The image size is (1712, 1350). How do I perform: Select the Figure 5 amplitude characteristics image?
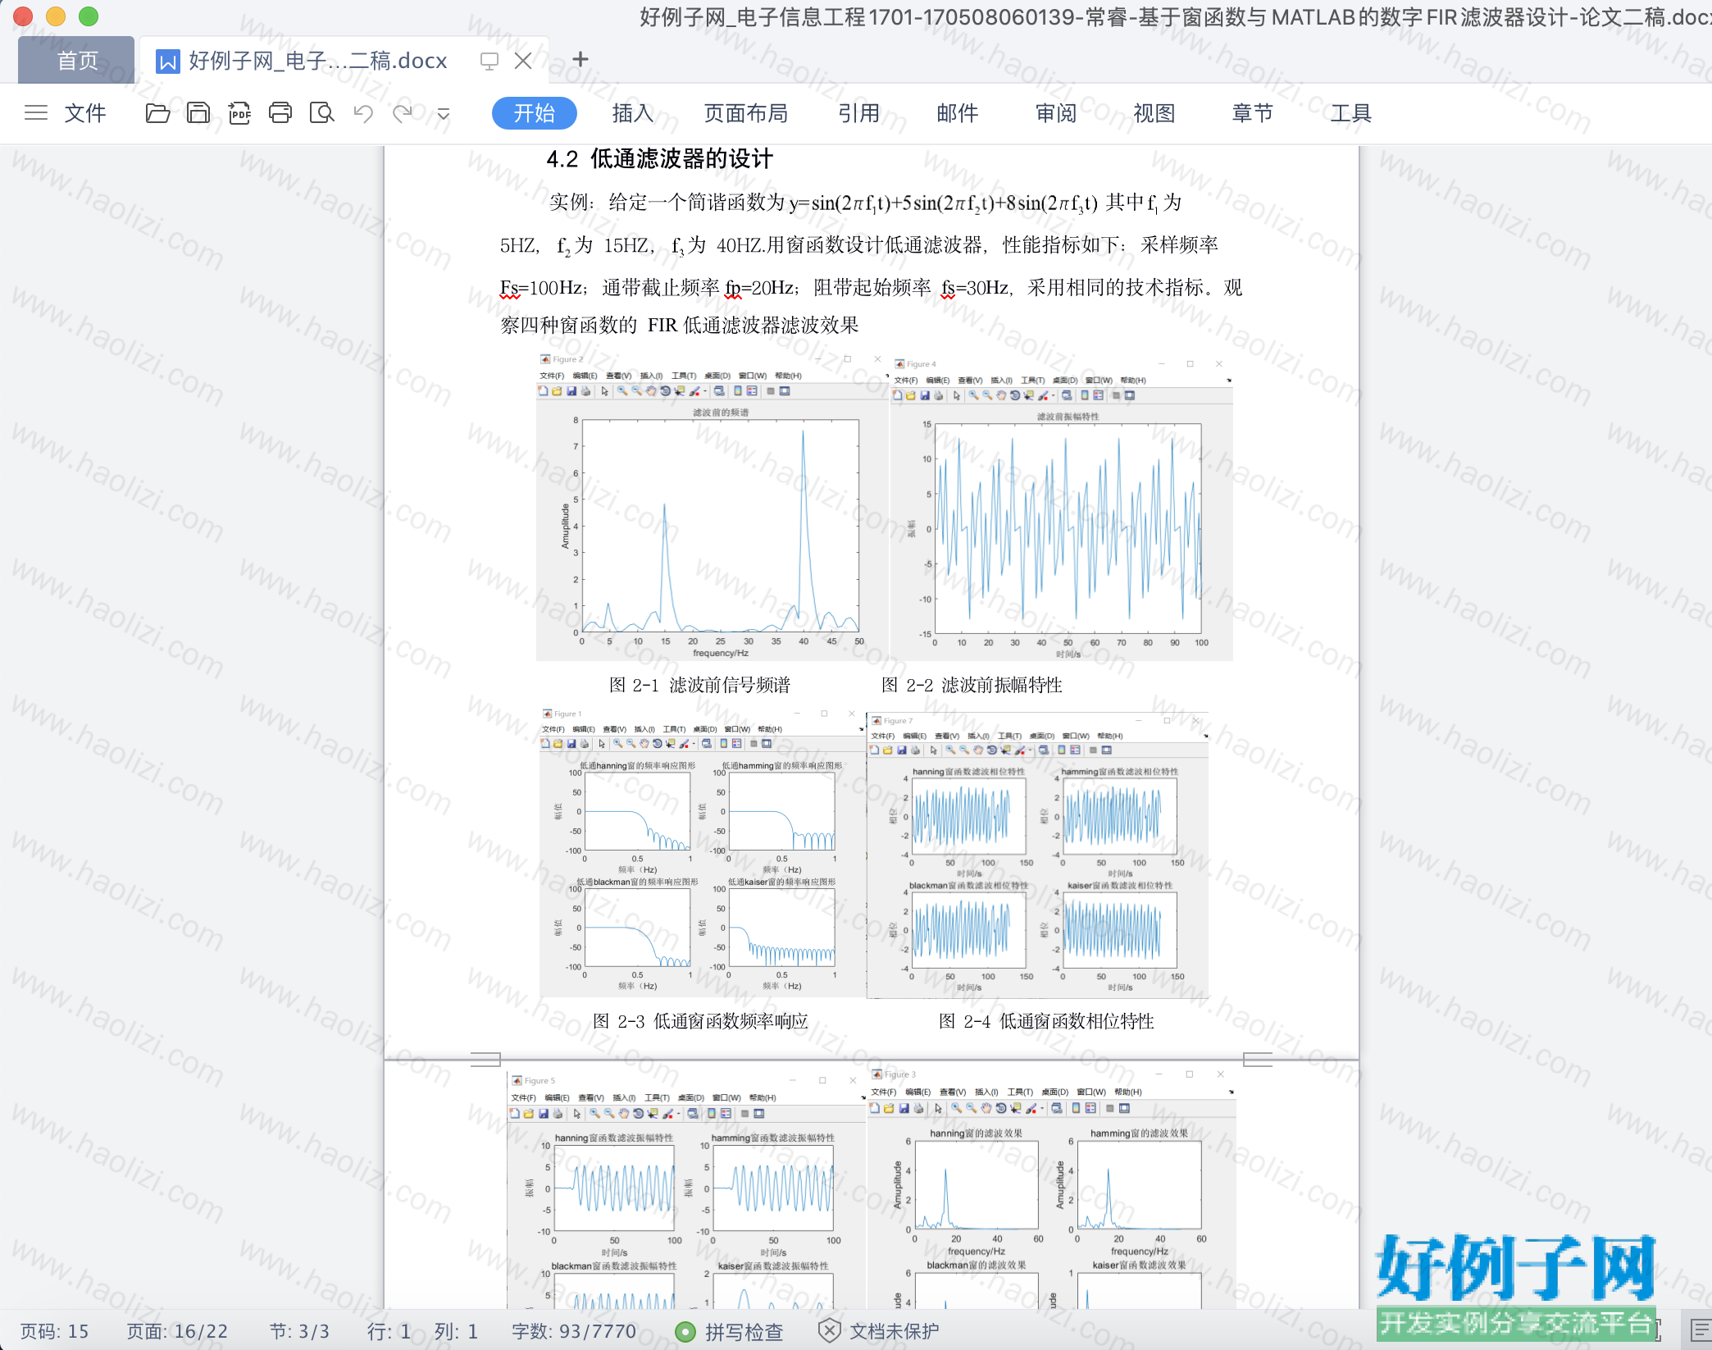coord(685,1190)
